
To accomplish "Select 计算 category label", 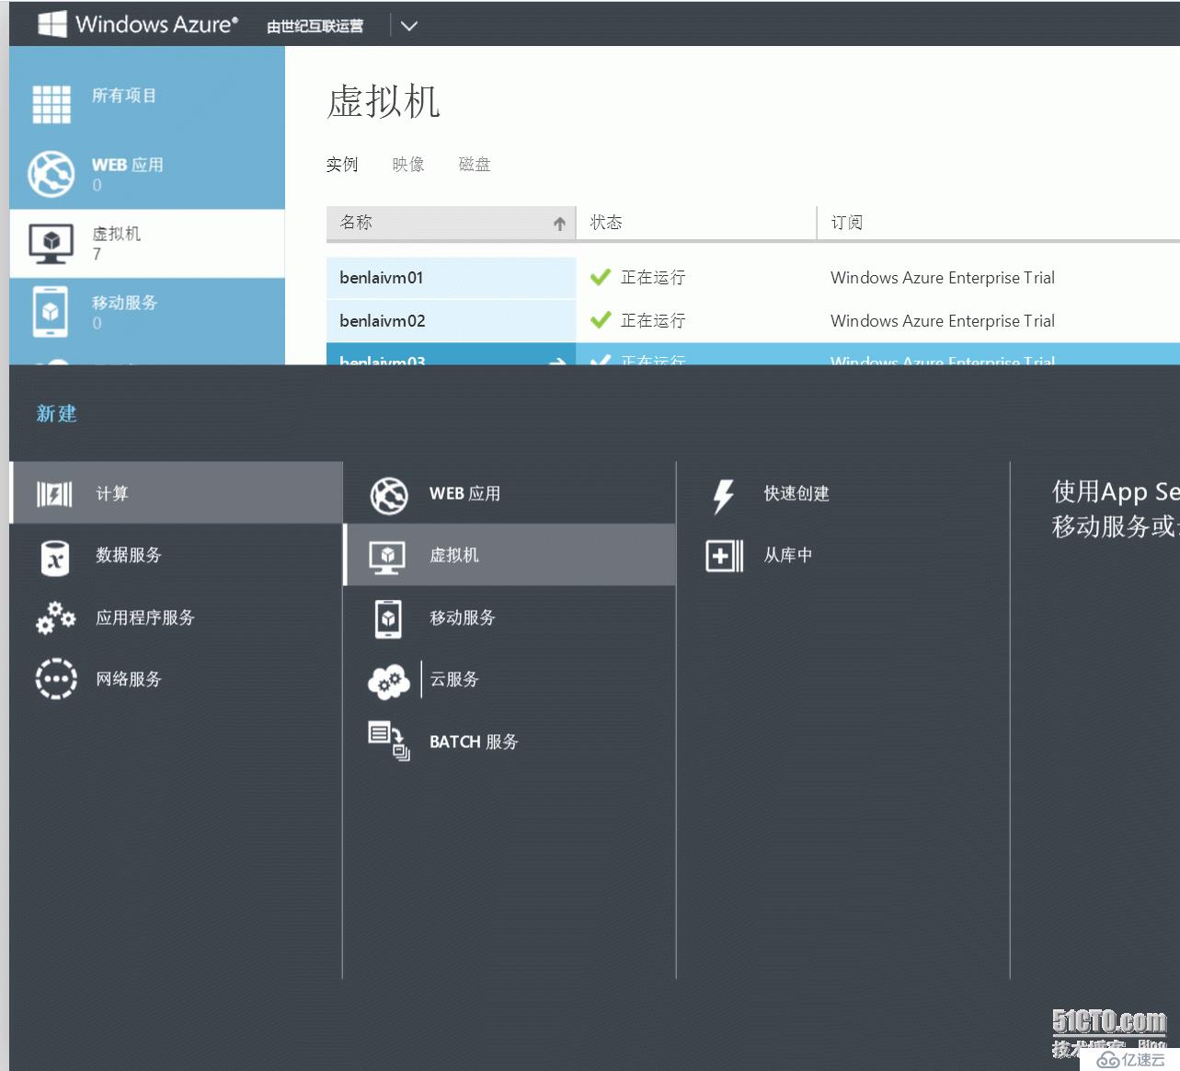I will click(112, 494).
